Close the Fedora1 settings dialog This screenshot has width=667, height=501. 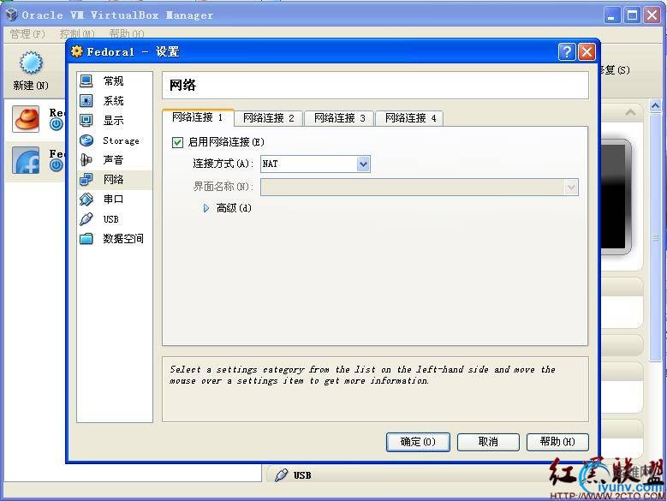tap(587, 52)
